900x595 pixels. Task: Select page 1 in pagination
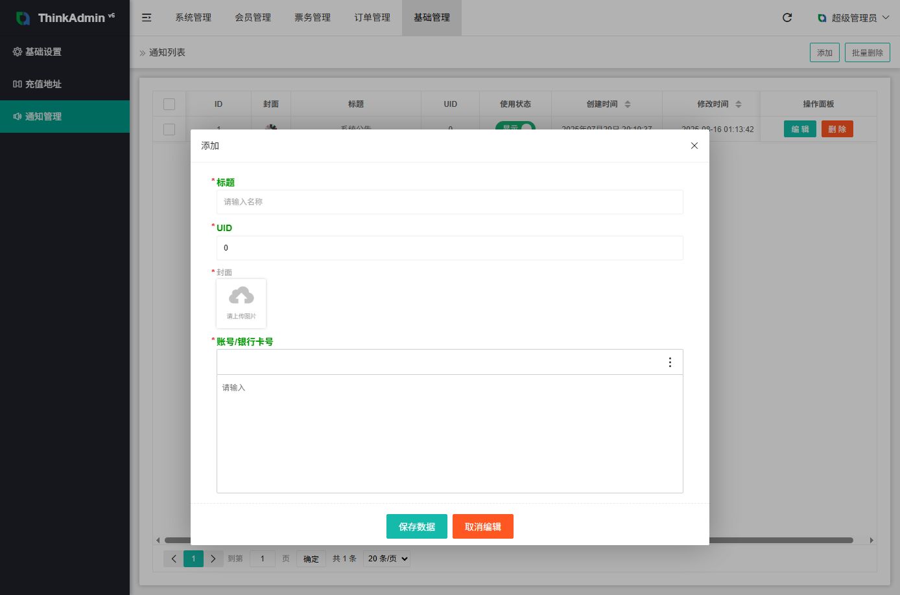click(x=193, y=559)
